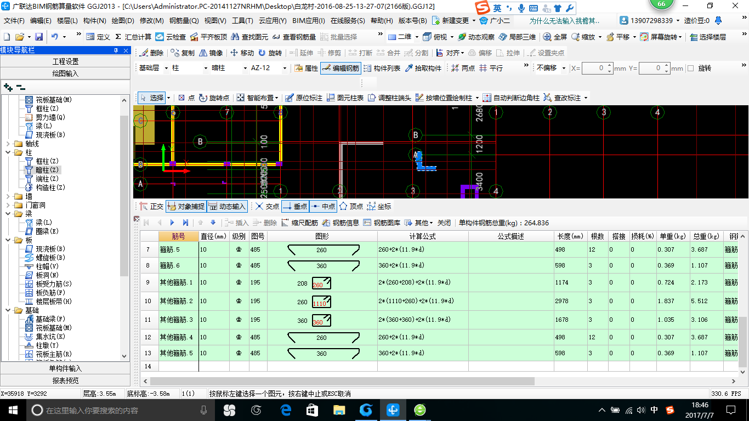Click 复制 copy tool

click(x=183, y=53)
